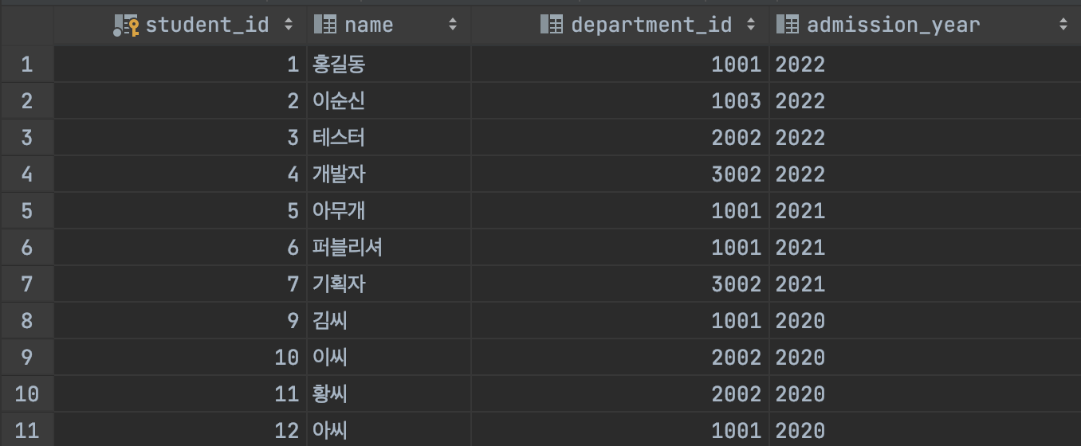Select the admission_year column header
1081x446 pixels.
point(925,25)
